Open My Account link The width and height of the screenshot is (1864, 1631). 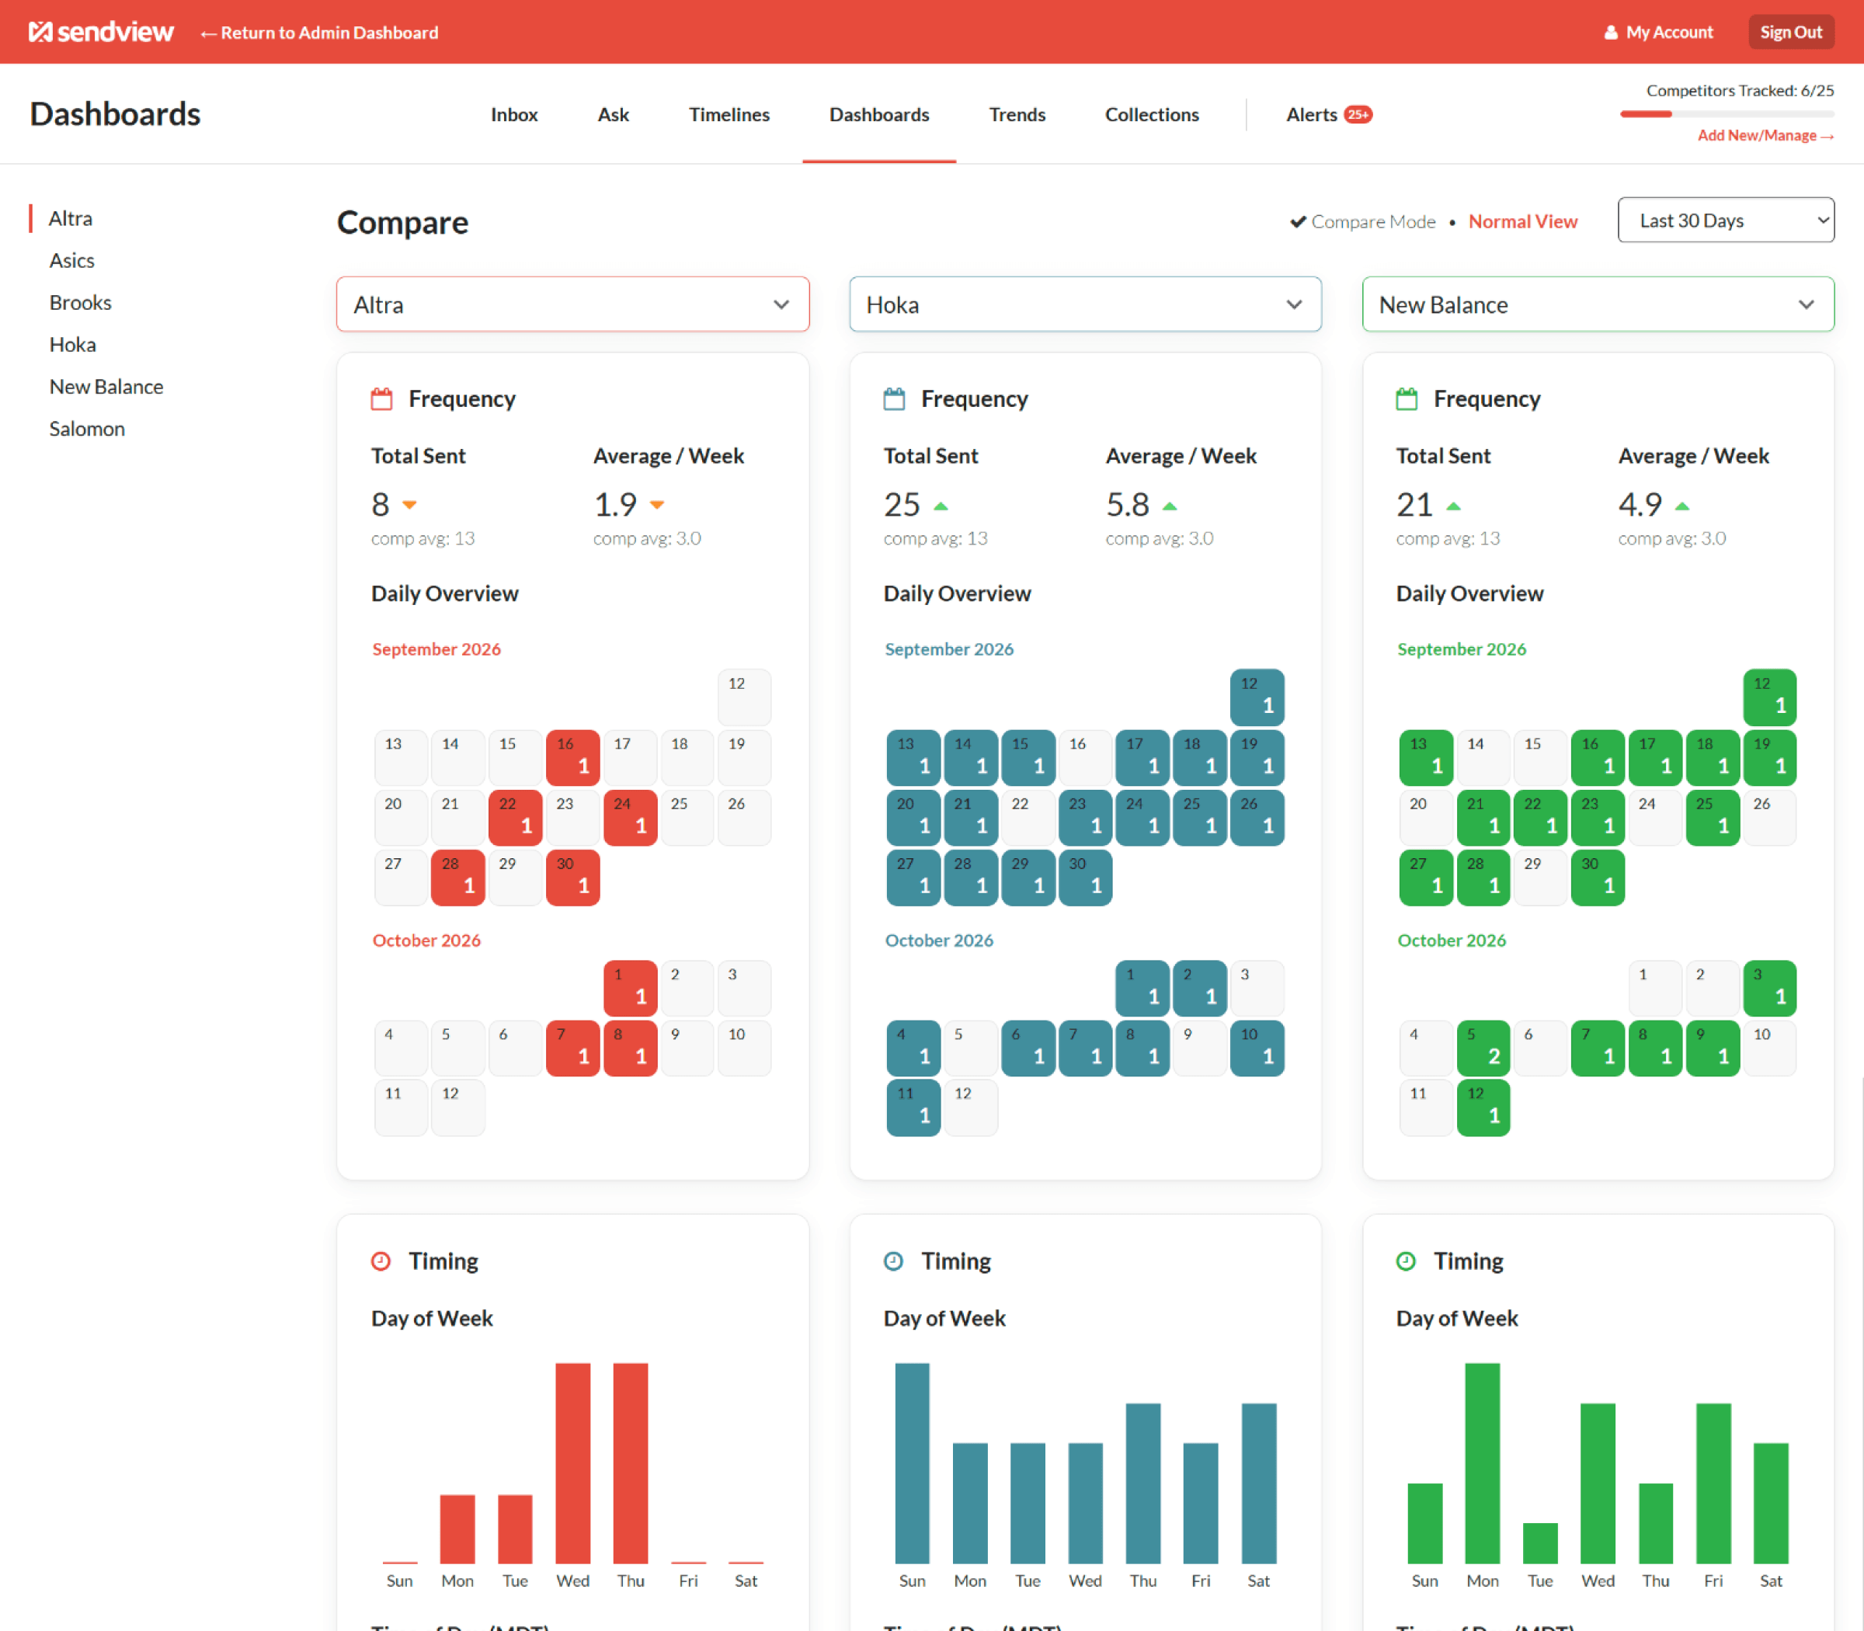pyautogui.click(x=1658, y=33)
